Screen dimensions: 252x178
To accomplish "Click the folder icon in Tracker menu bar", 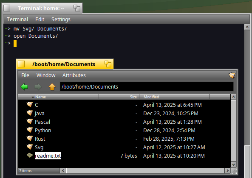I will (x=232, y=75).
